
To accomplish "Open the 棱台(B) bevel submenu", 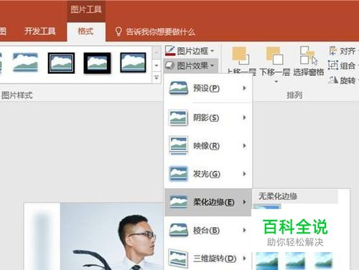I will 208,231.
